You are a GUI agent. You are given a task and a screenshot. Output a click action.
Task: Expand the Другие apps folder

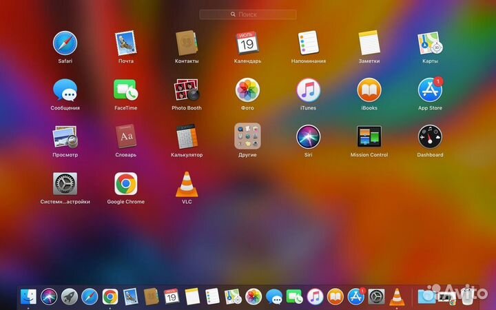(247, 136)
